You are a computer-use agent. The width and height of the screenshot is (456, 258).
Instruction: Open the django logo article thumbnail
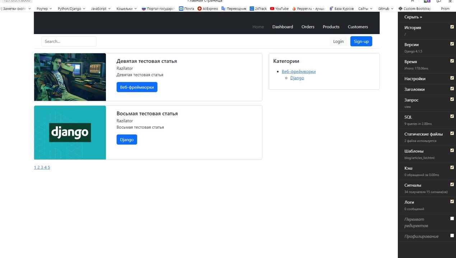click(x=70, y=132)
